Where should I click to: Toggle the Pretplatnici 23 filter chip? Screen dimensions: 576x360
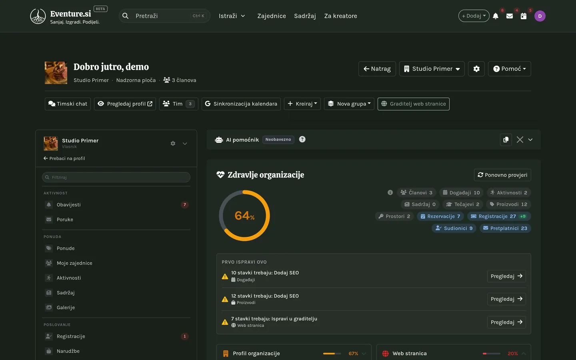coord(505,228)
